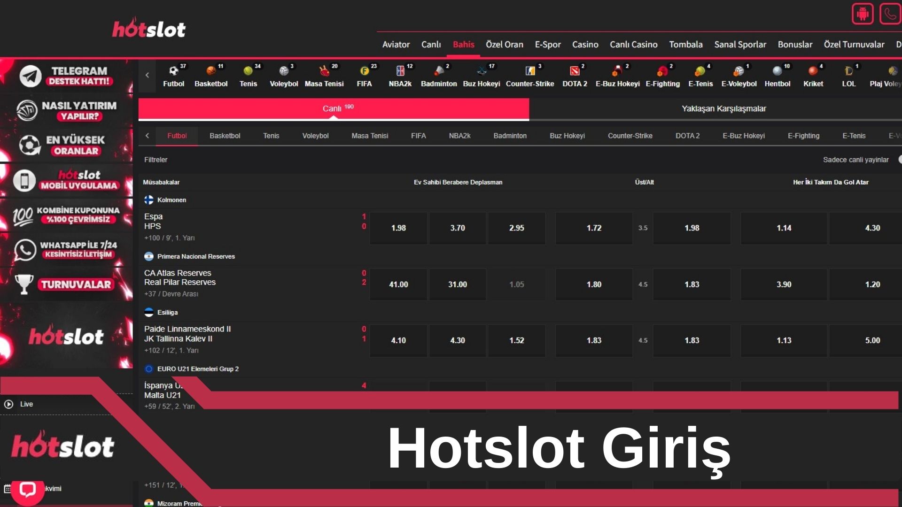Select the Basketbol sport icon
The height and width of the screenshot is (507, 902).
pyautogui.click(x=210, y=71)
